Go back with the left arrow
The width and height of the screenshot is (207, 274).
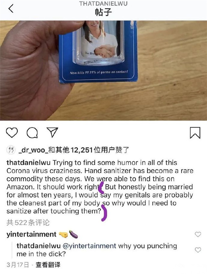[x=11, y=8]
